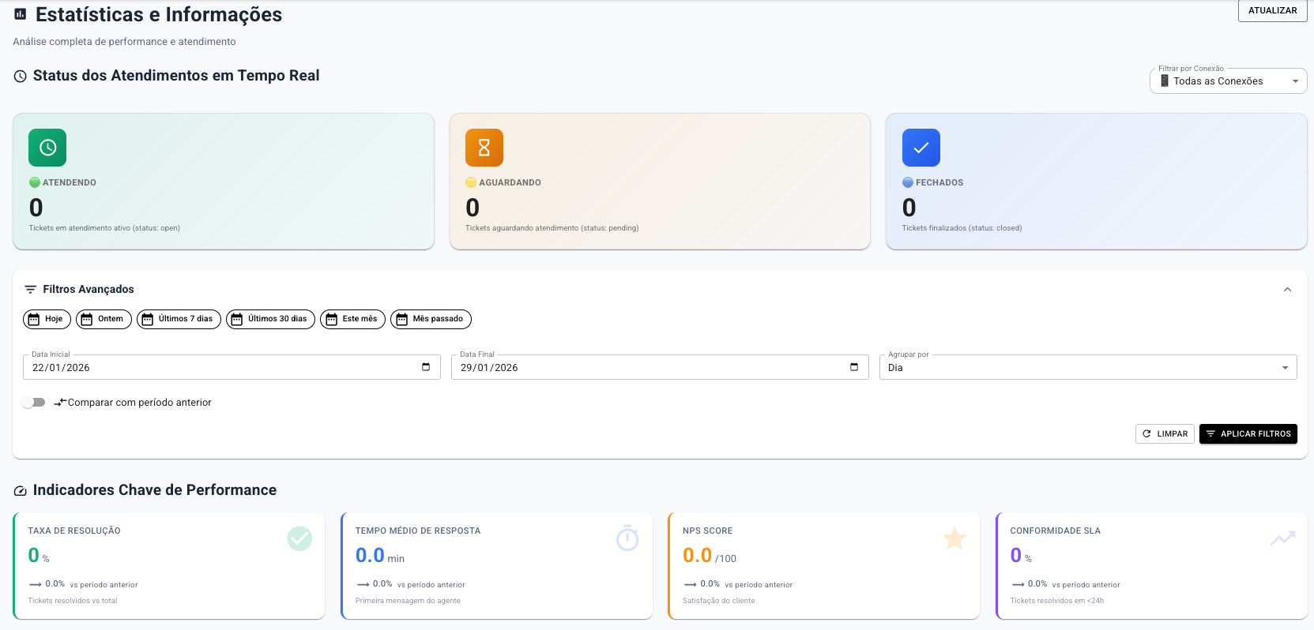
Task: Click 'Tickets resolvidos em <24h' text
Action: pos(1057,601)
